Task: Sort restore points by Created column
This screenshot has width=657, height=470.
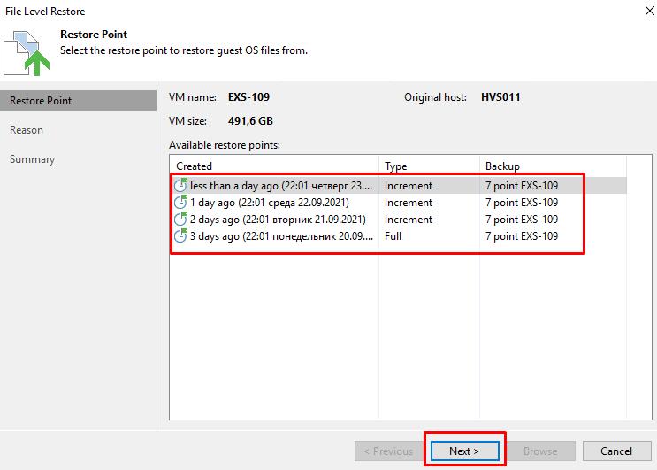Action: (x=195, y=166)
